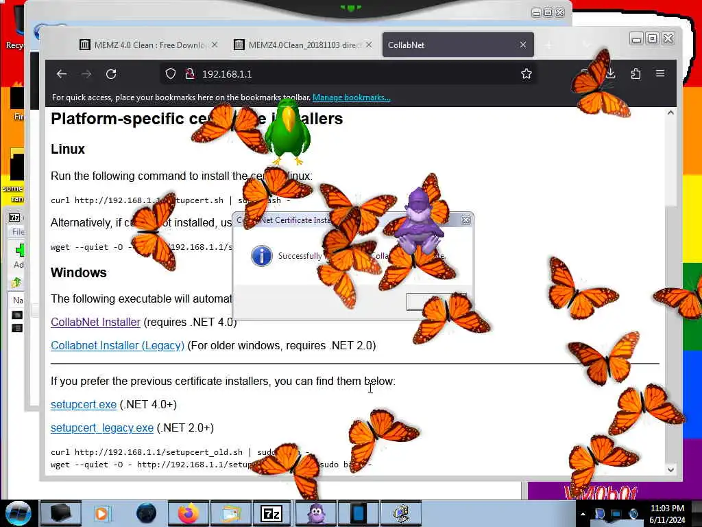Screen dimensions: 702x527
Task: Show hidden system tray icons
Action: click(x=583, y=514)
